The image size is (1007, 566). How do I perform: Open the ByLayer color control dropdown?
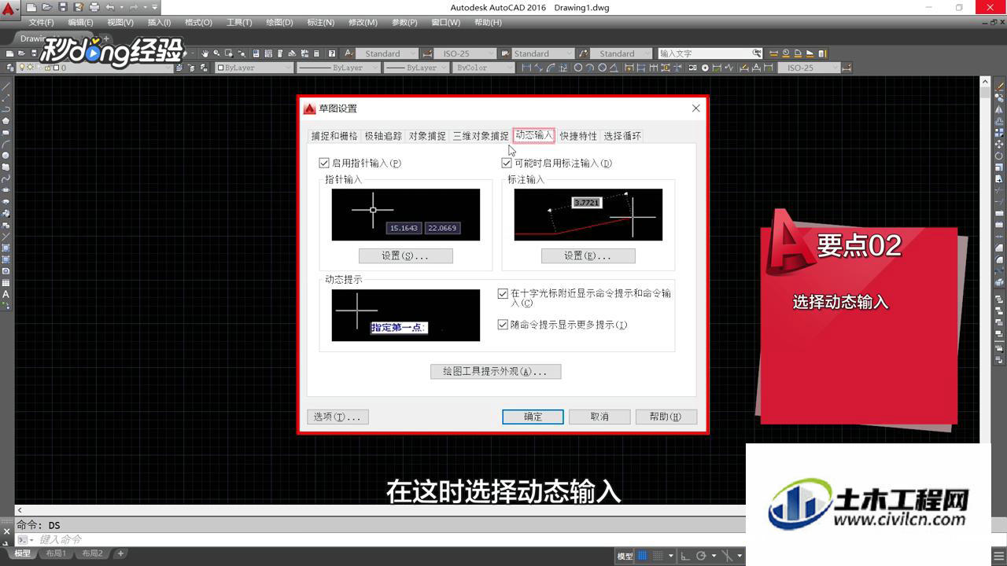click(x=253, y=68)
